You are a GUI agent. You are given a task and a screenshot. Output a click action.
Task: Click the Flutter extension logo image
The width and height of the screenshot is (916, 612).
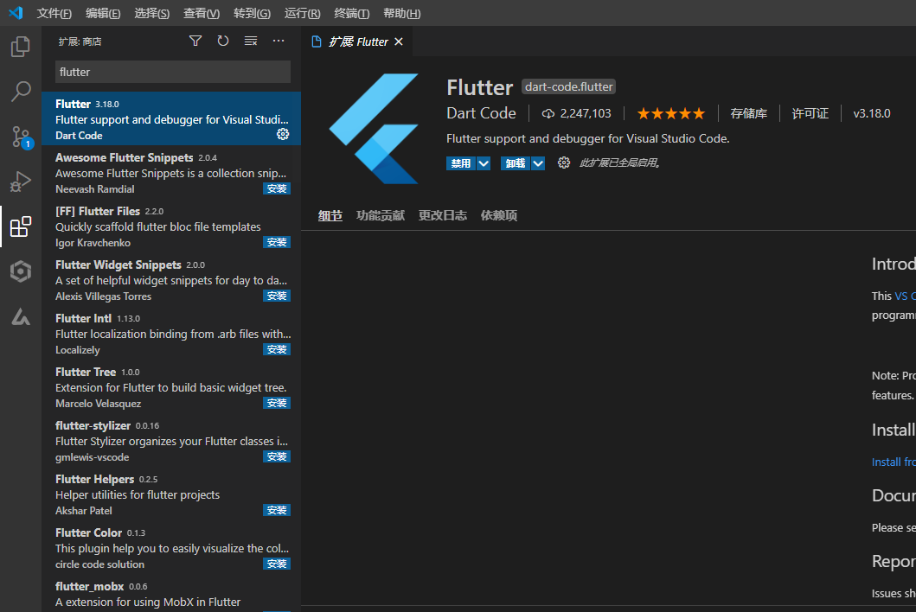click(374, 129)
